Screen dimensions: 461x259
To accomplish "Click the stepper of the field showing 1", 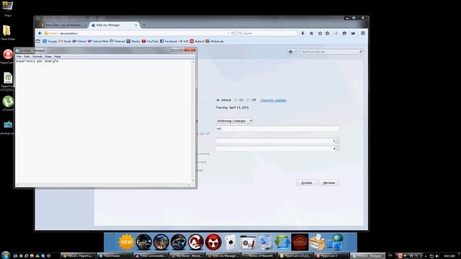I will tap(337, 141).
